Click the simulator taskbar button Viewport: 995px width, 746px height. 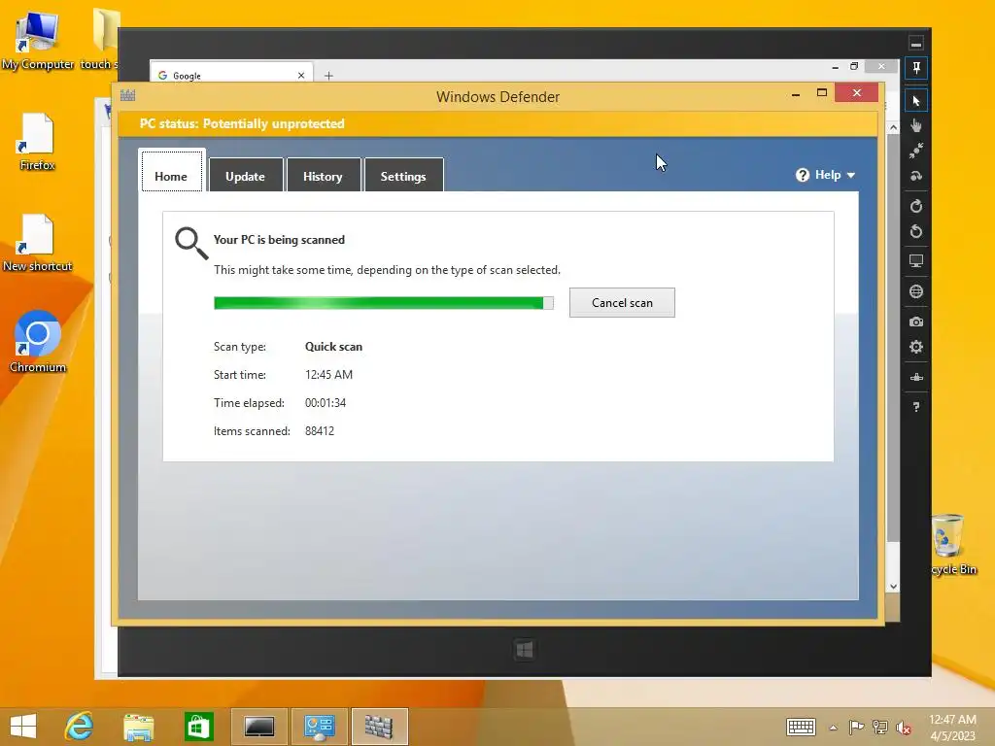point(258,727)
